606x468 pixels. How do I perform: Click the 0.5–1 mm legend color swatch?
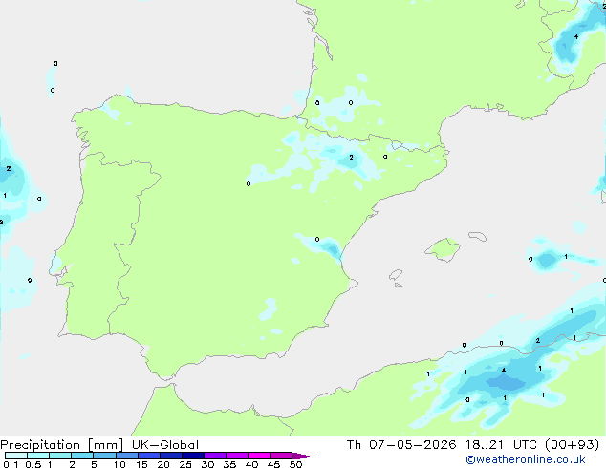coord(38,456)
